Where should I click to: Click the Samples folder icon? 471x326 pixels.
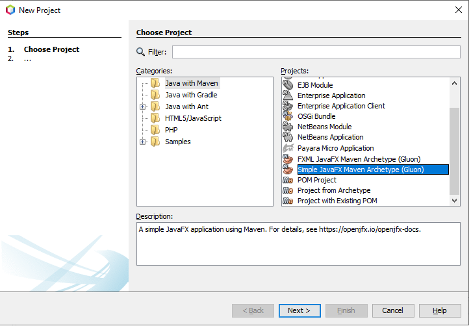[155, 142]
